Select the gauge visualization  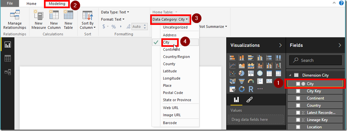point(251,81)
